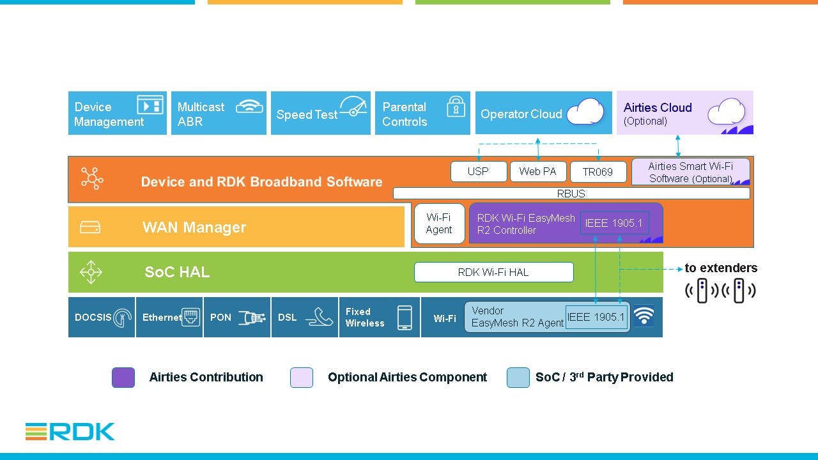Click the SoC / 3rd Party Provided swatch
Screen dimensions: 818x460
518,378
